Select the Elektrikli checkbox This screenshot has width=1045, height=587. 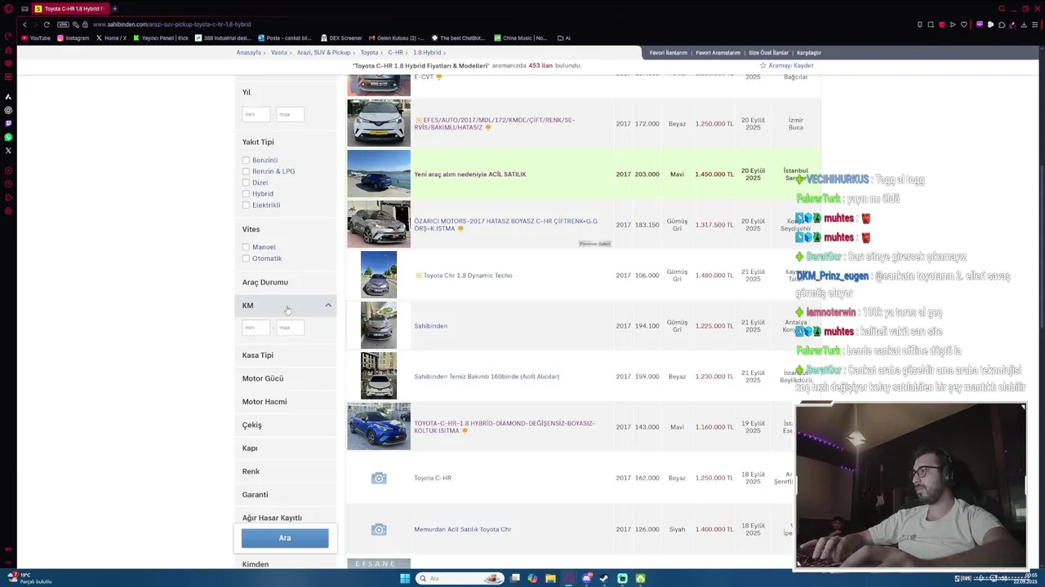tap(246, 205)
